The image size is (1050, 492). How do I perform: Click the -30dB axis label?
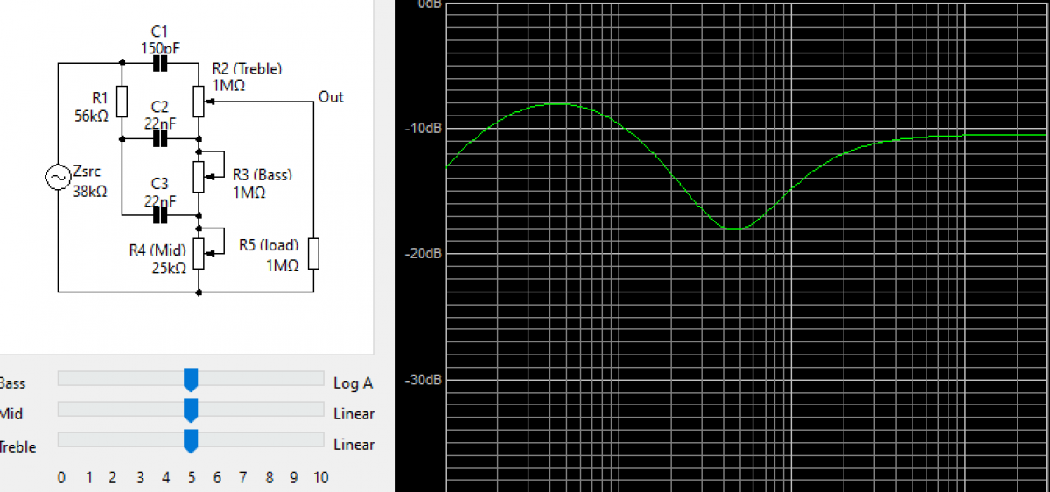423,380
